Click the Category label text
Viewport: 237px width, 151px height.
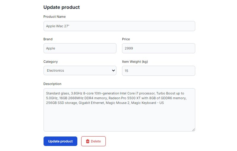(50, 62)
